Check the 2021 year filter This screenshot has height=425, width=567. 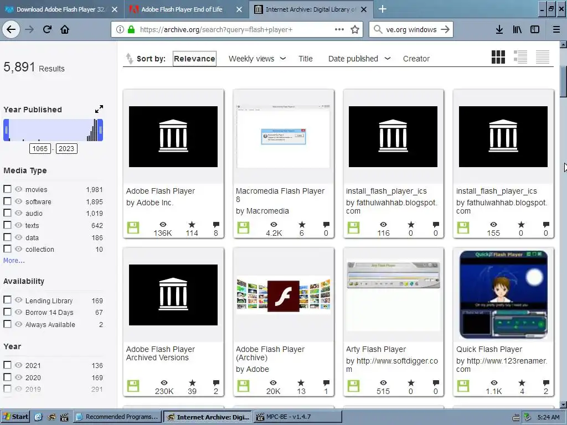click(7, 365)
